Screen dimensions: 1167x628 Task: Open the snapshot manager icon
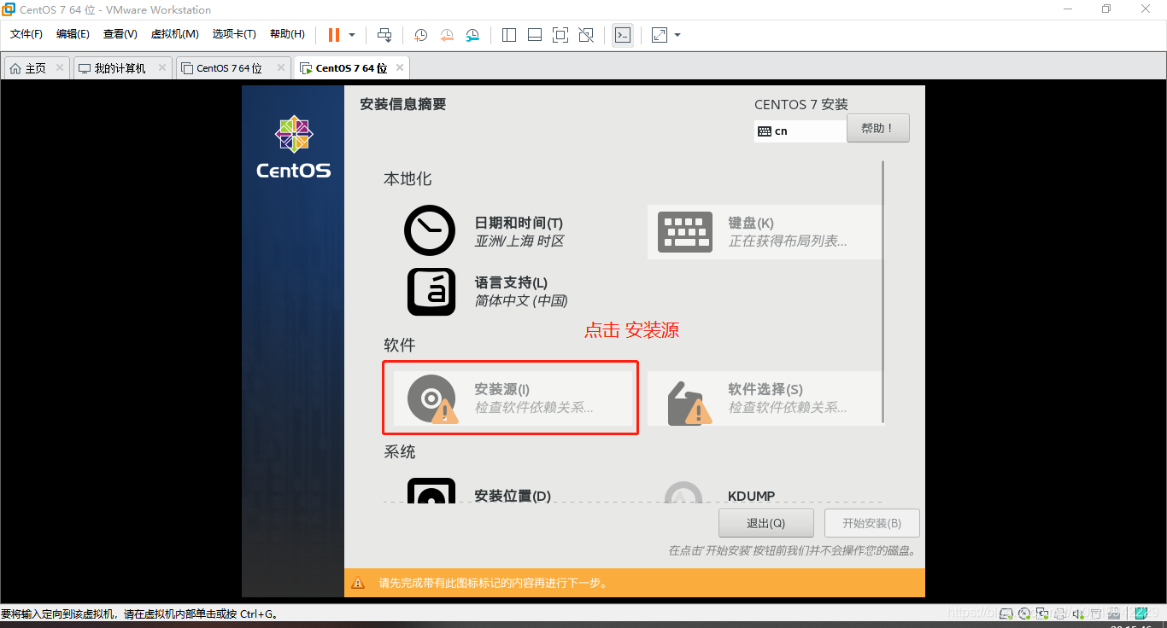[472, 35]
